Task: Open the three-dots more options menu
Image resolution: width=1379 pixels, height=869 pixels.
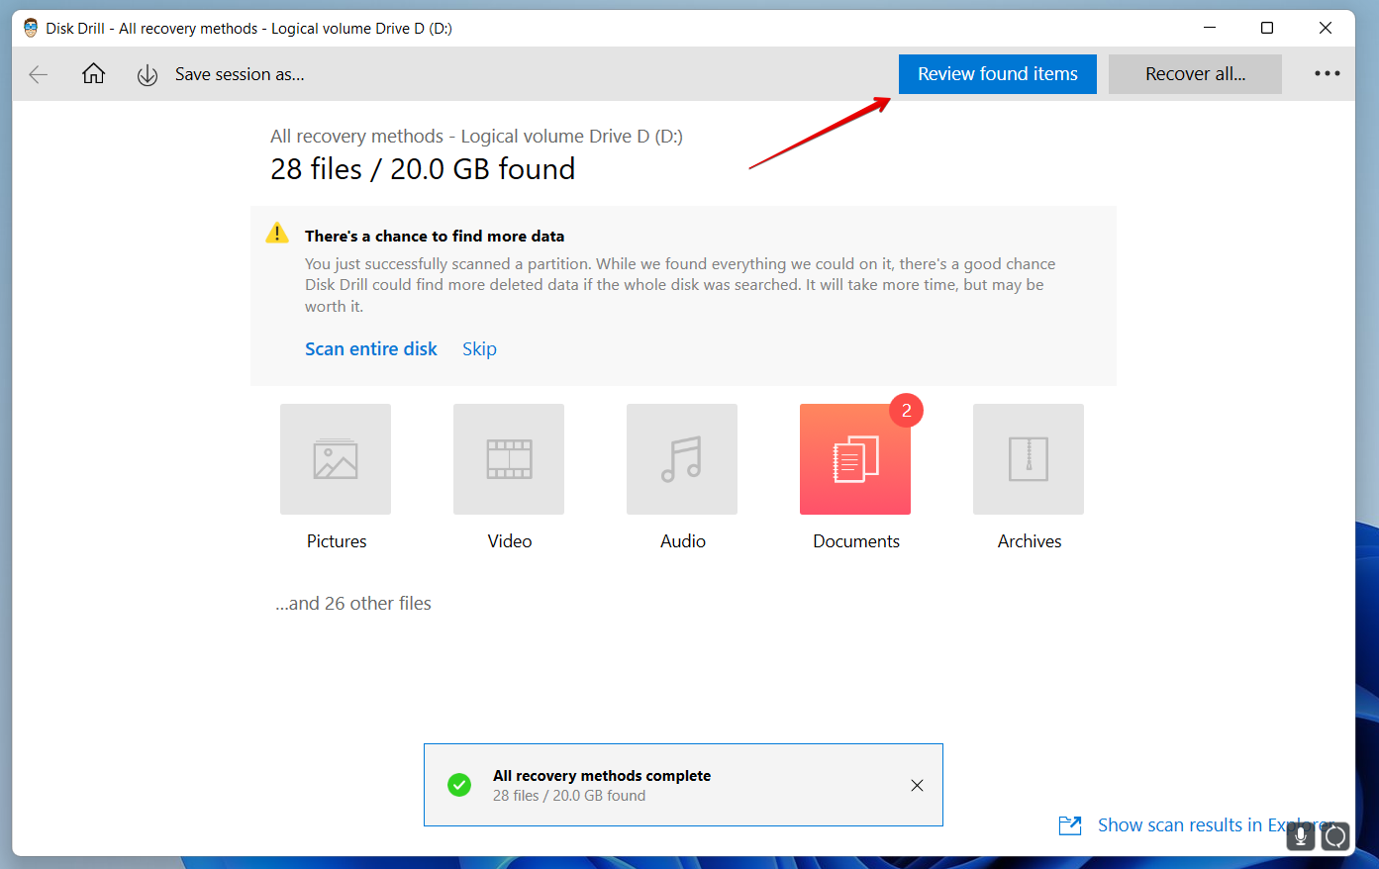Action: tap(1327, 74)
